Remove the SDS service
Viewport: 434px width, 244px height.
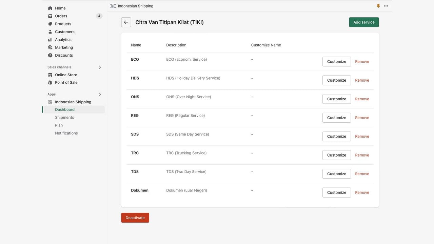362,136
